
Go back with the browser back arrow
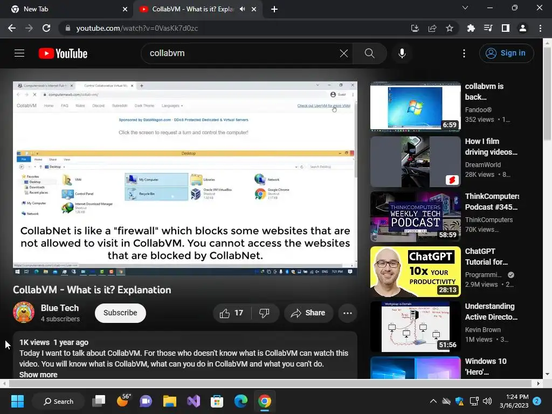coord(12,28)
